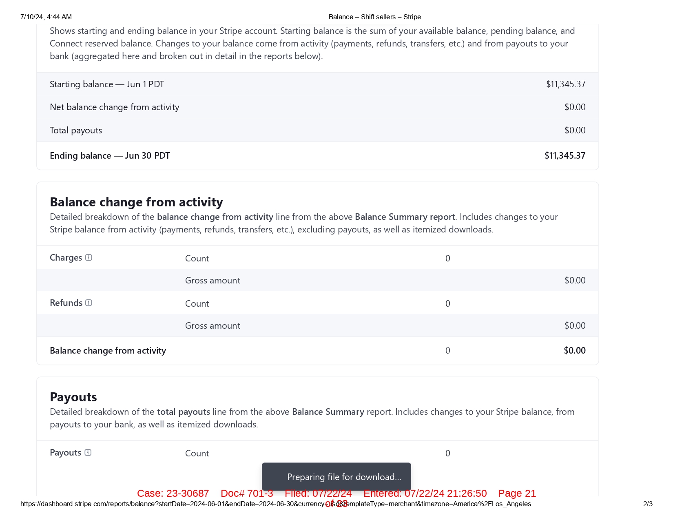Click the Starting balance $11,345.37 amount
Viewport: 673px width, 520px height.
tap(566, 84)
